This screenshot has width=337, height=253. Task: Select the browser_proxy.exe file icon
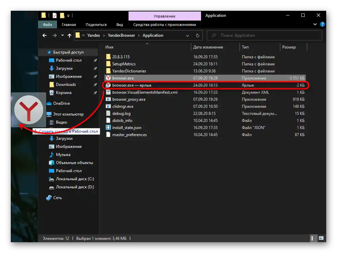click(108, 99)
